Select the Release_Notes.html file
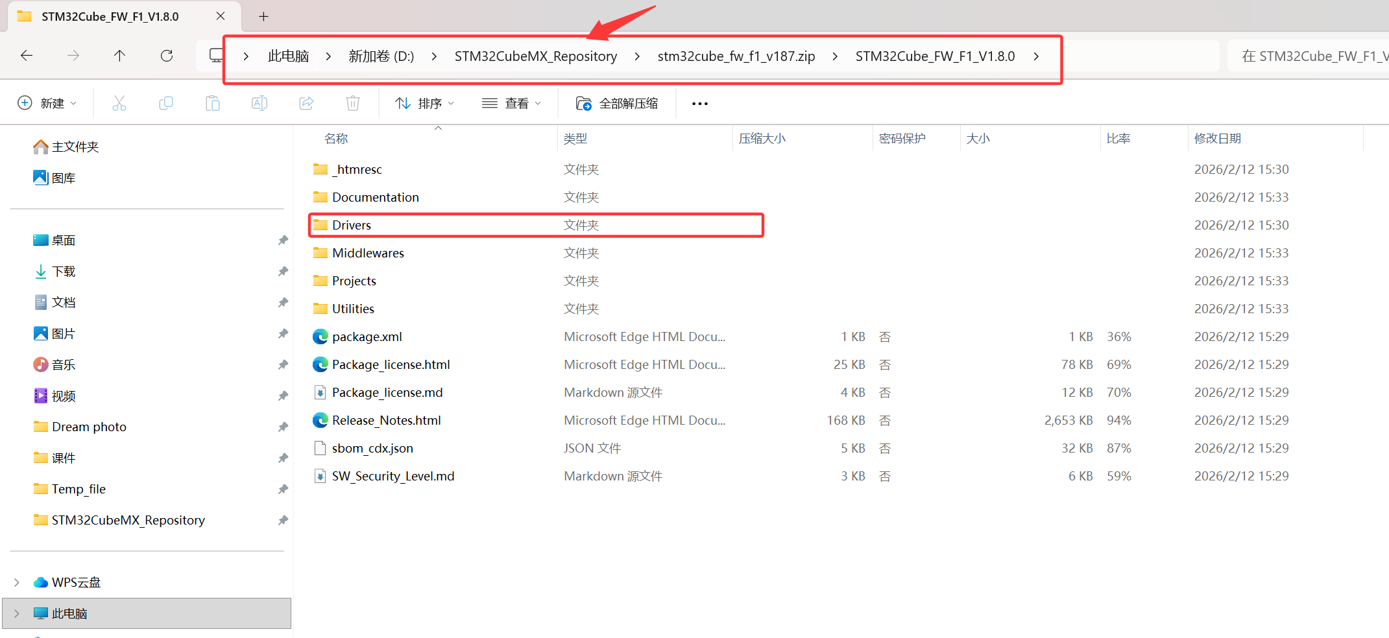The image size is (1389, 638). [x=387, y=420]
